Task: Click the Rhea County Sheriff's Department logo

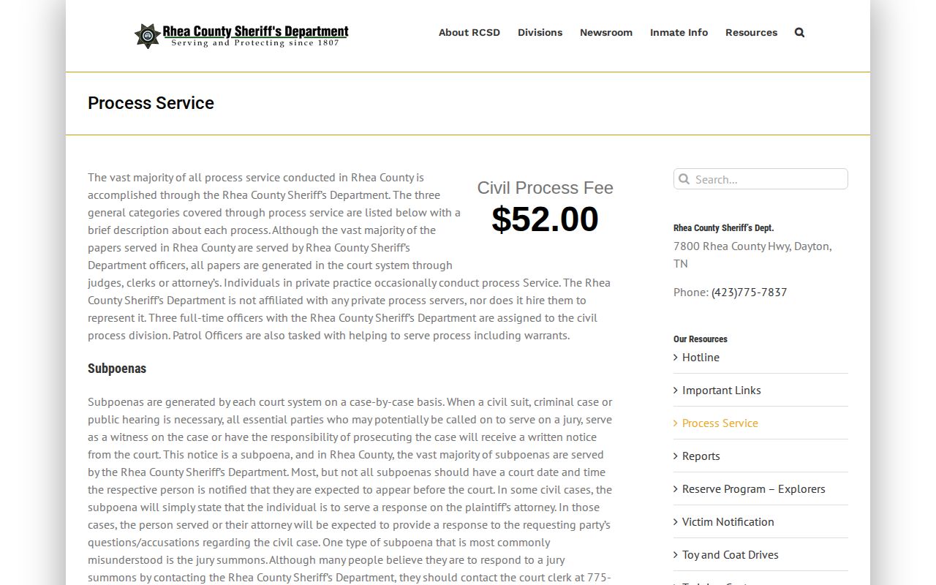Action: pos(241,35)
